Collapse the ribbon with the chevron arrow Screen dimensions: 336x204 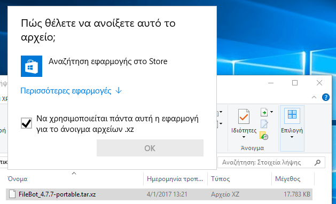pos(314,97)
